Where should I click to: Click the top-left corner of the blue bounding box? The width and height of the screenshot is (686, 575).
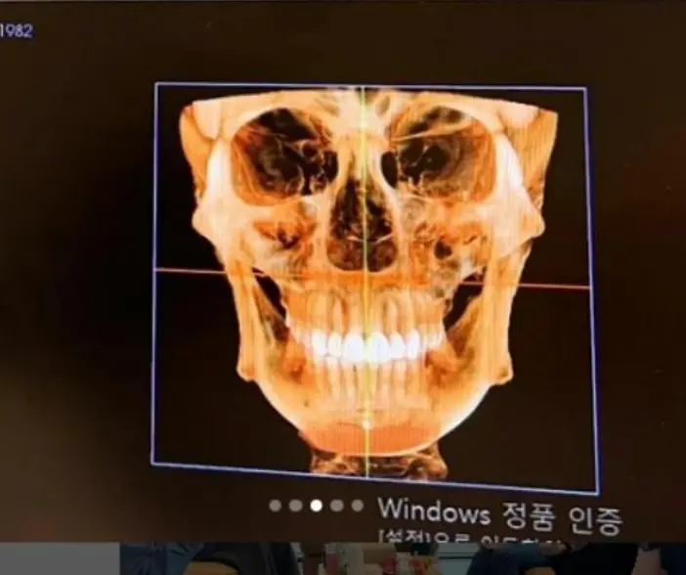pyautogui.click(x=155, y=84)
